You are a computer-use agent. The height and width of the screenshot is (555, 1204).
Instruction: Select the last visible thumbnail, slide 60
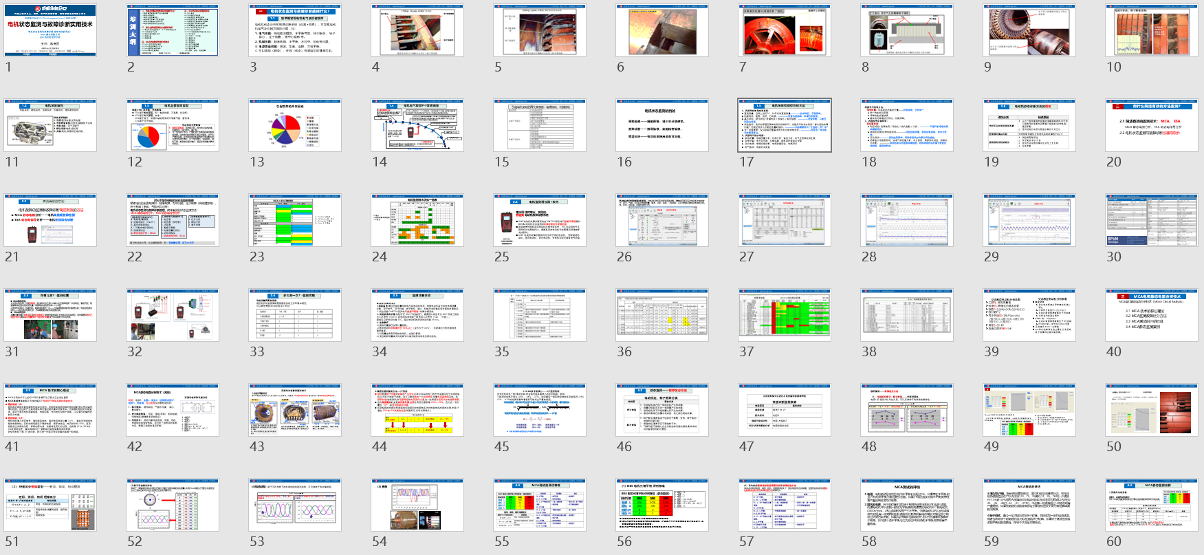tap(1152, 505)
